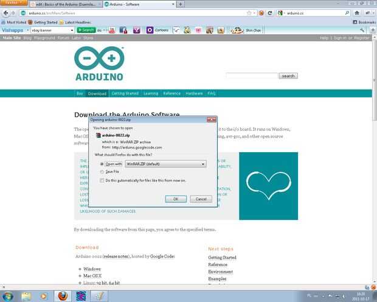Click the Linux download link
Image resolution: width=377 pixels, height=302 pixels.
(x=89, y=283)
